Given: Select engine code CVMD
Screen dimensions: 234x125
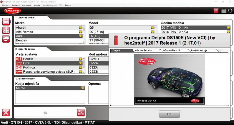Looking at the screenshot, I should [x=99, y=59].
